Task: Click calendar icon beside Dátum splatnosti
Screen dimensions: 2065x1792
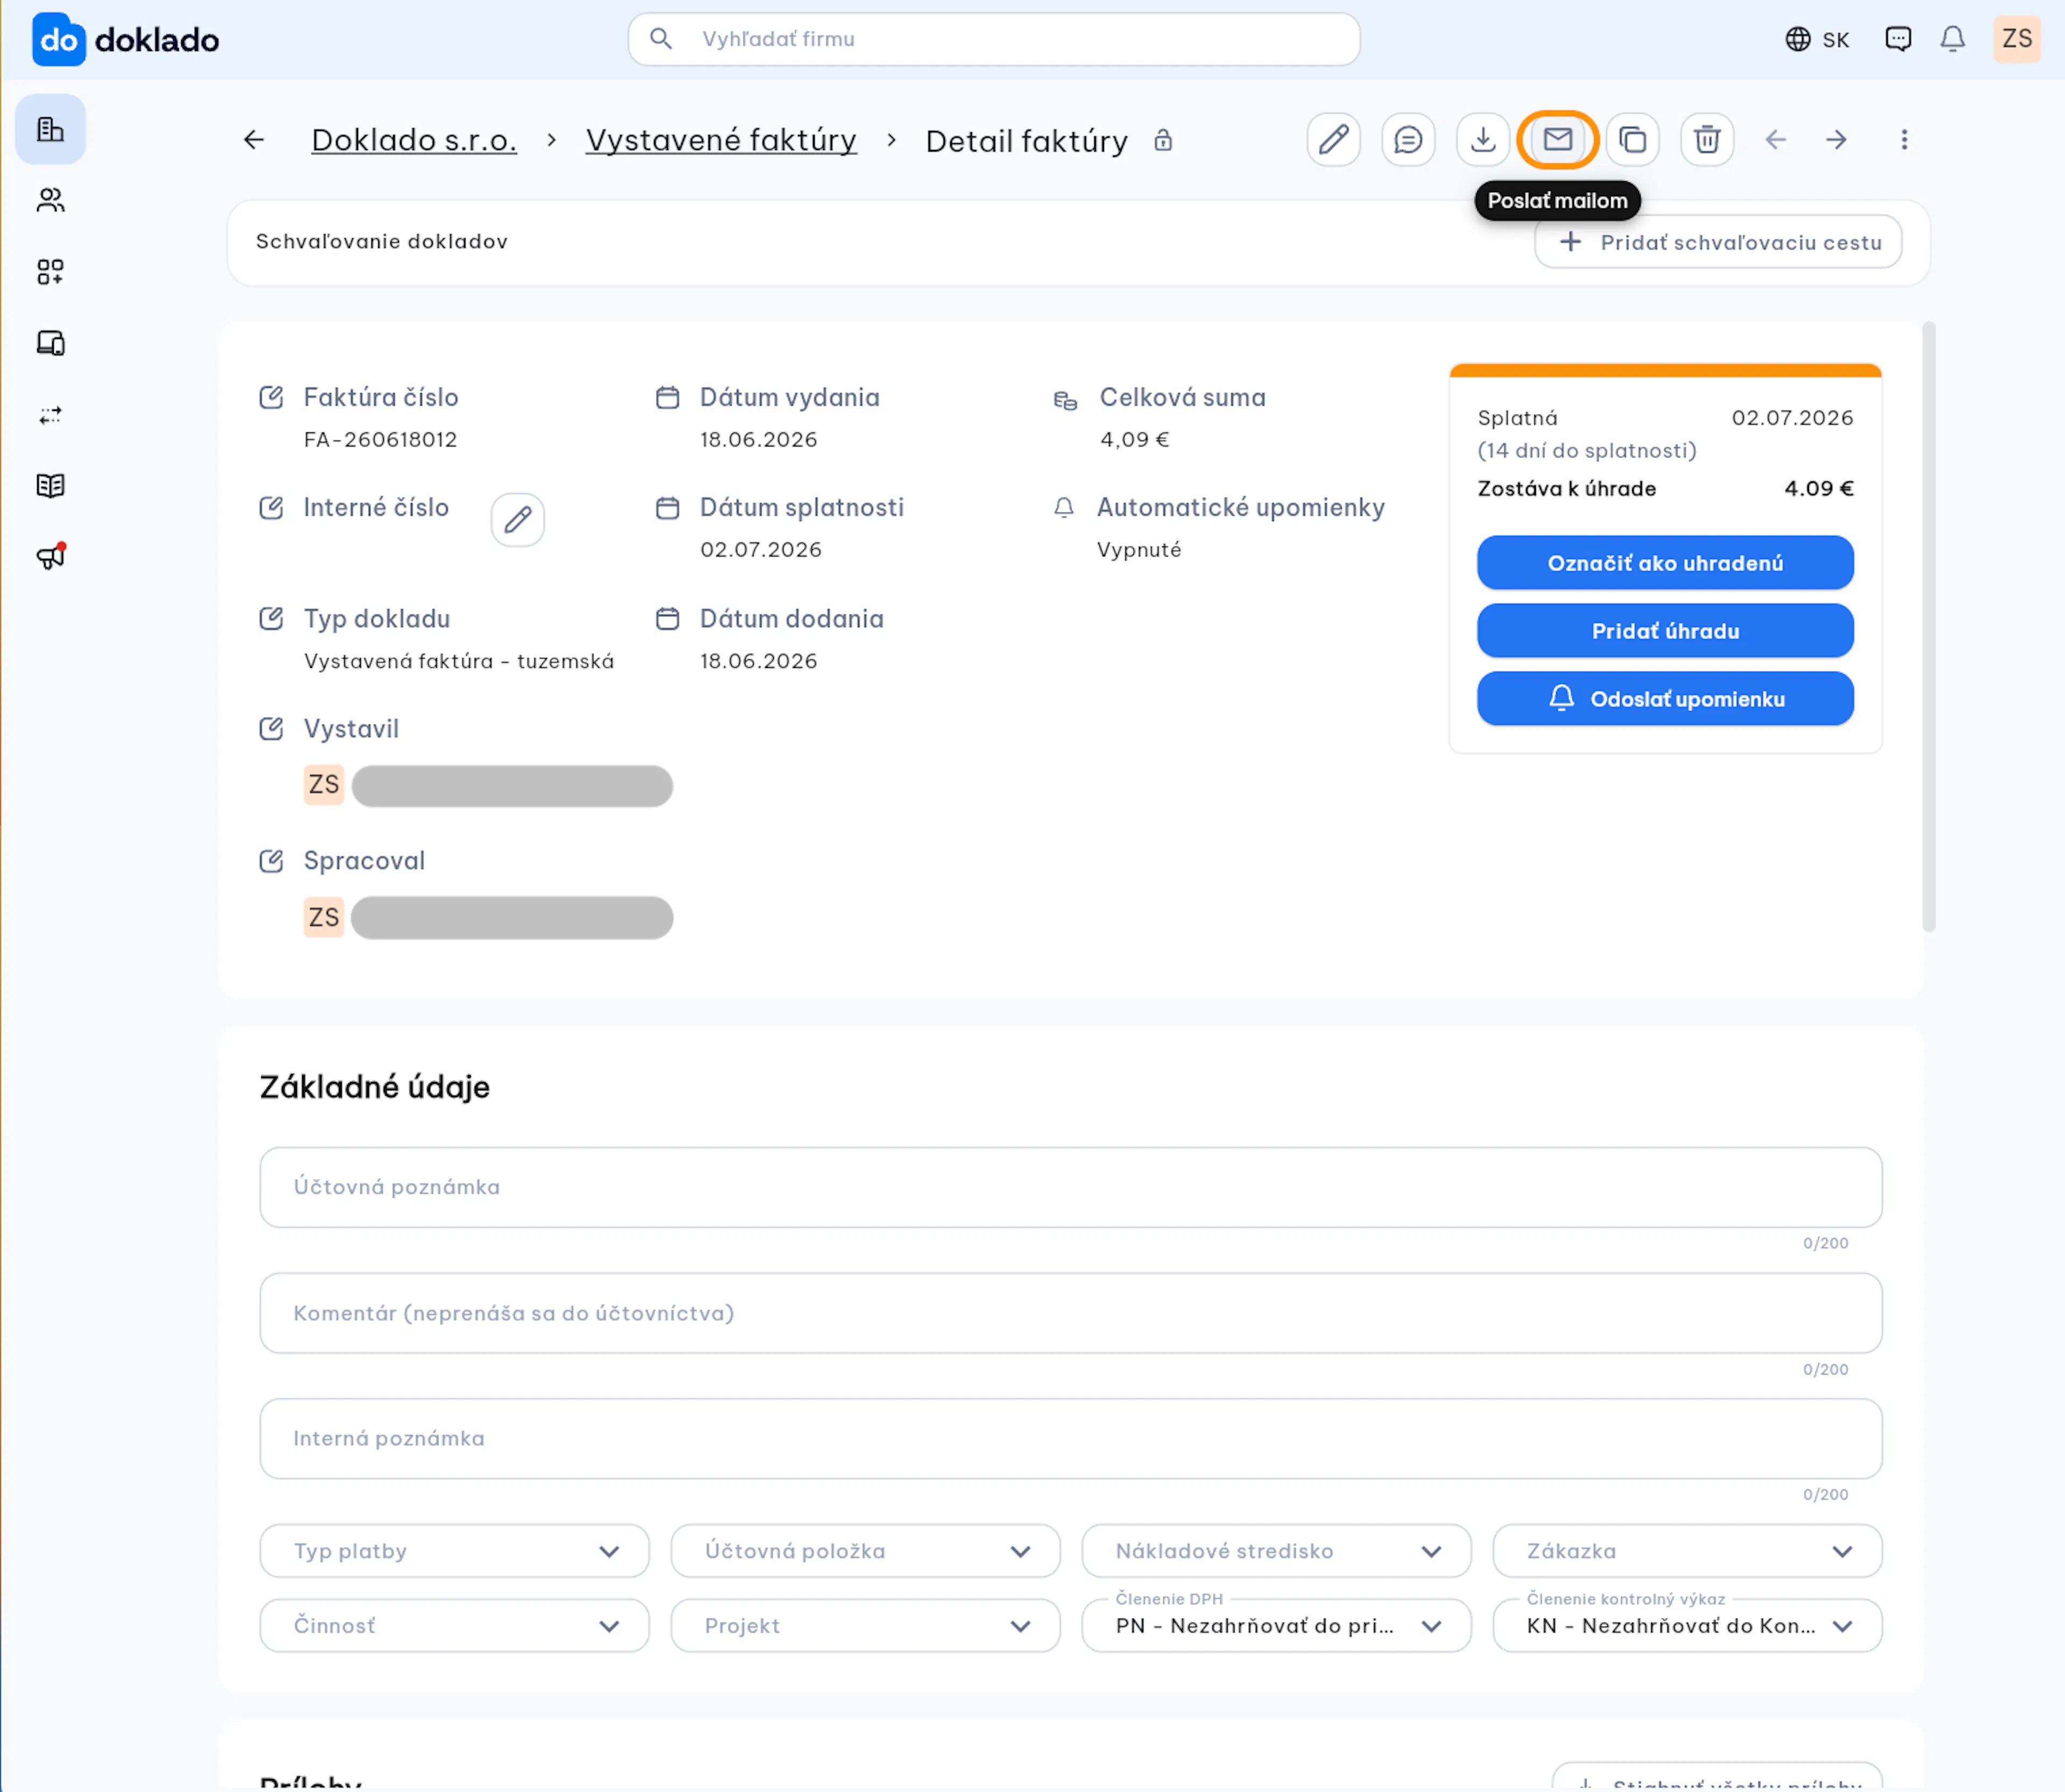Action: coord(667,508)
